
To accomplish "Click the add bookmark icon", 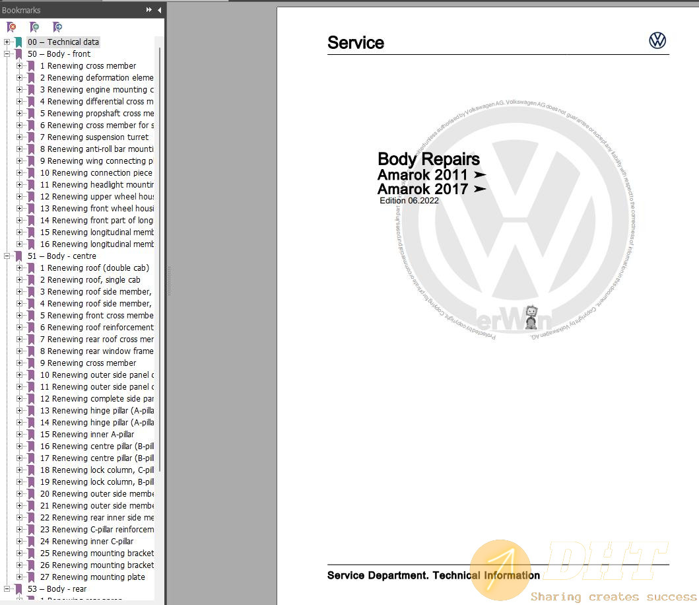I will coord(34,27).
